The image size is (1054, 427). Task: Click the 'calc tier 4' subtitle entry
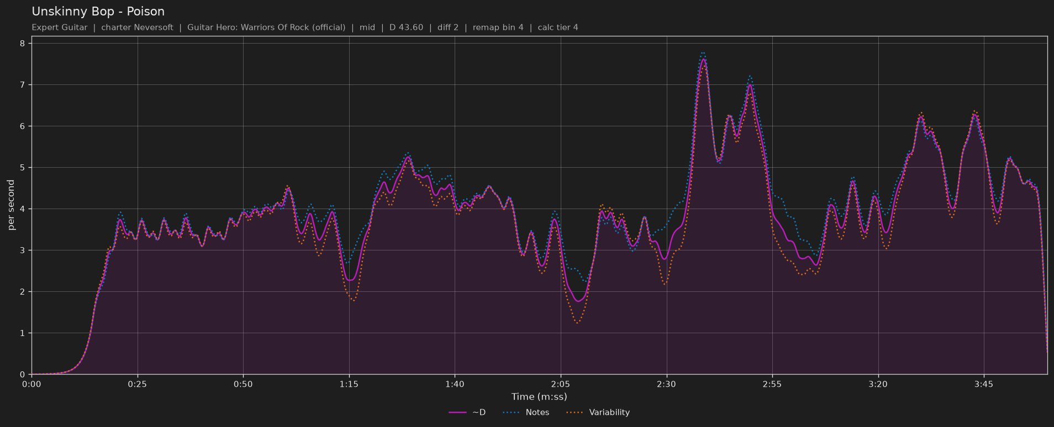tap(558, 28)
